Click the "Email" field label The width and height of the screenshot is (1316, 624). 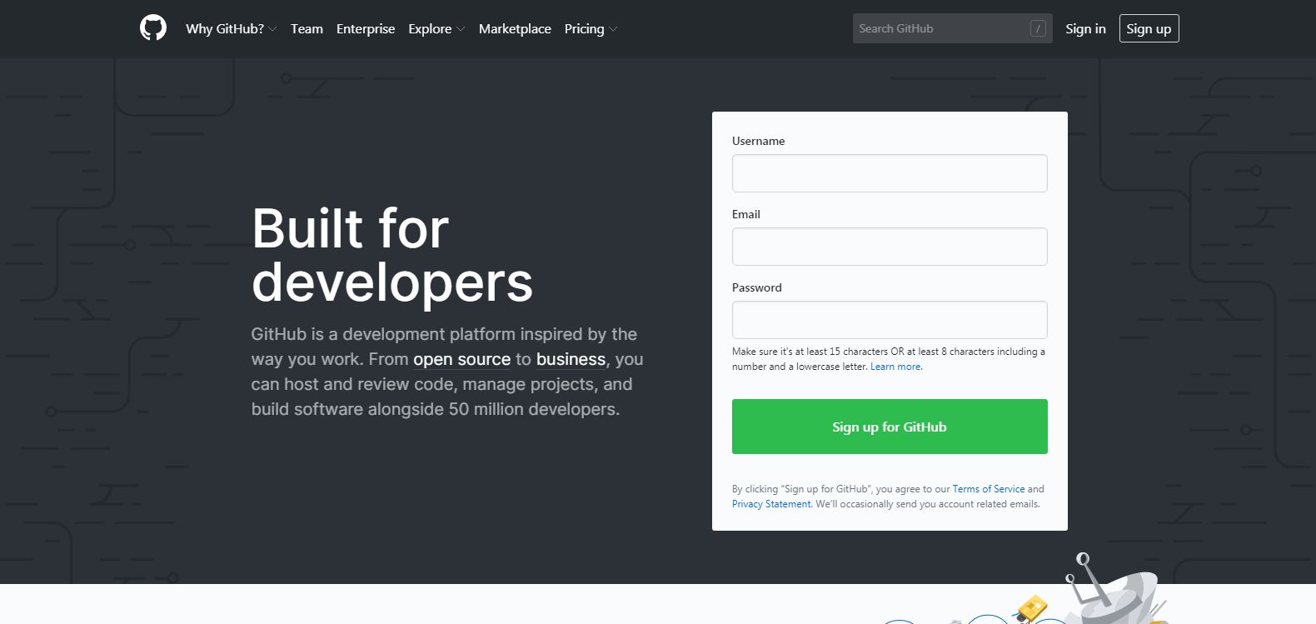745,214
